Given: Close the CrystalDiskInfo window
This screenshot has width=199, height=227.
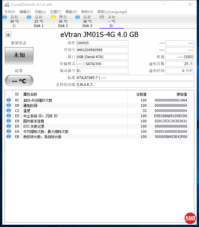Looking at the screenshot, I should 190,5.
